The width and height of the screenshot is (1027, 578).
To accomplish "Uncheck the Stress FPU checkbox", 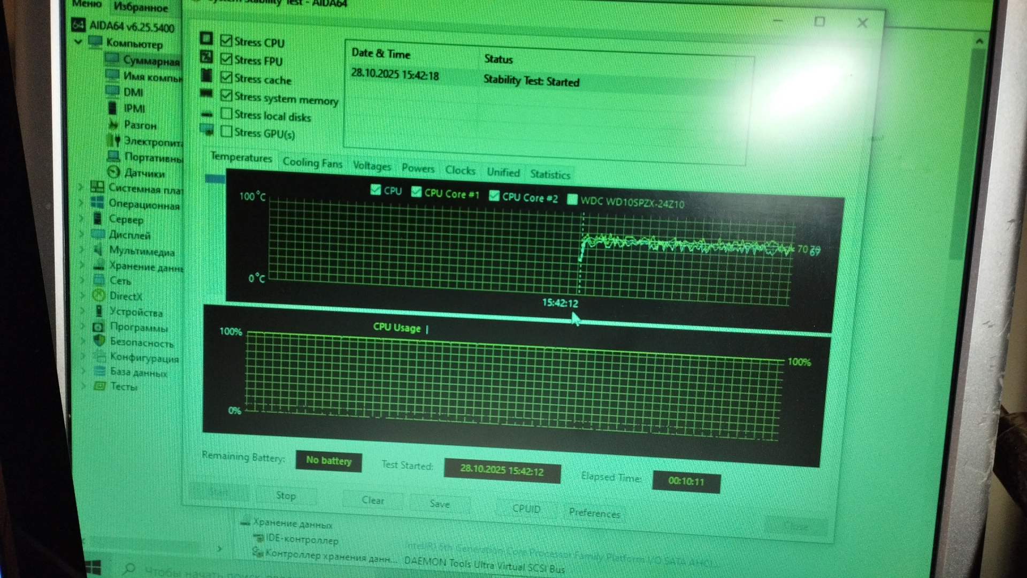I will pos(226,59).
